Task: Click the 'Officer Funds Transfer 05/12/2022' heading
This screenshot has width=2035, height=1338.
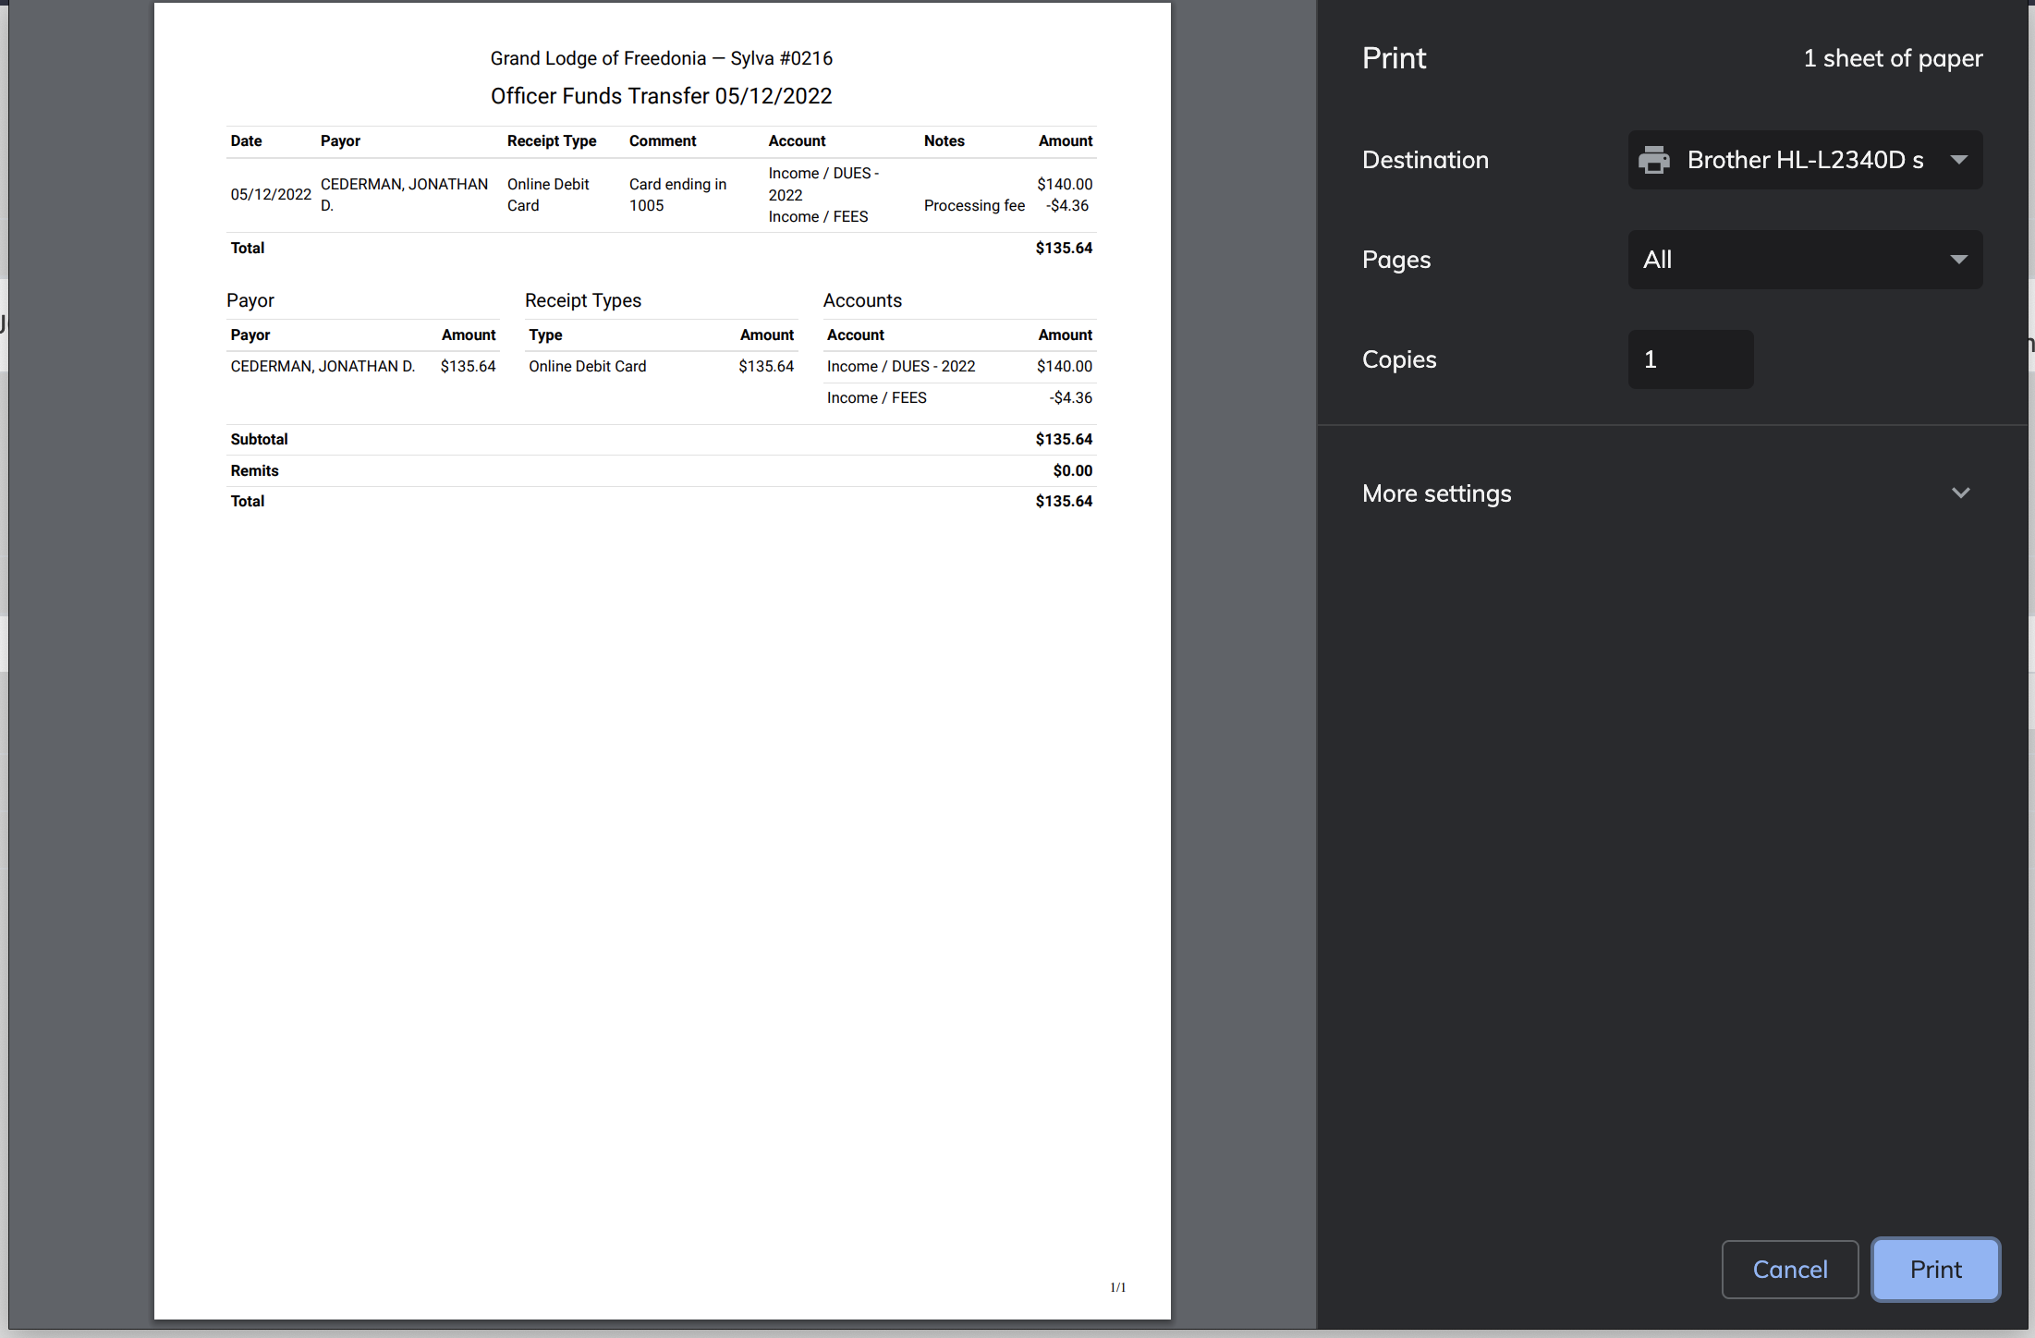Action: pos(662,96)
